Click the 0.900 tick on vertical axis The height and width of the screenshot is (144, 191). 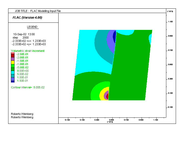(170, 36)
